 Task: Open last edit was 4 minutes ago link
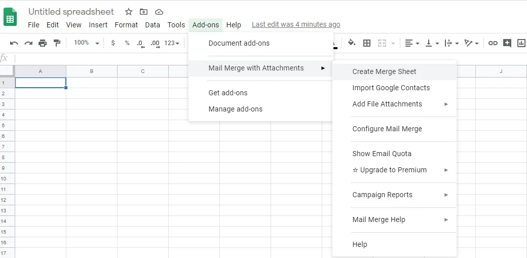[296, 24]
